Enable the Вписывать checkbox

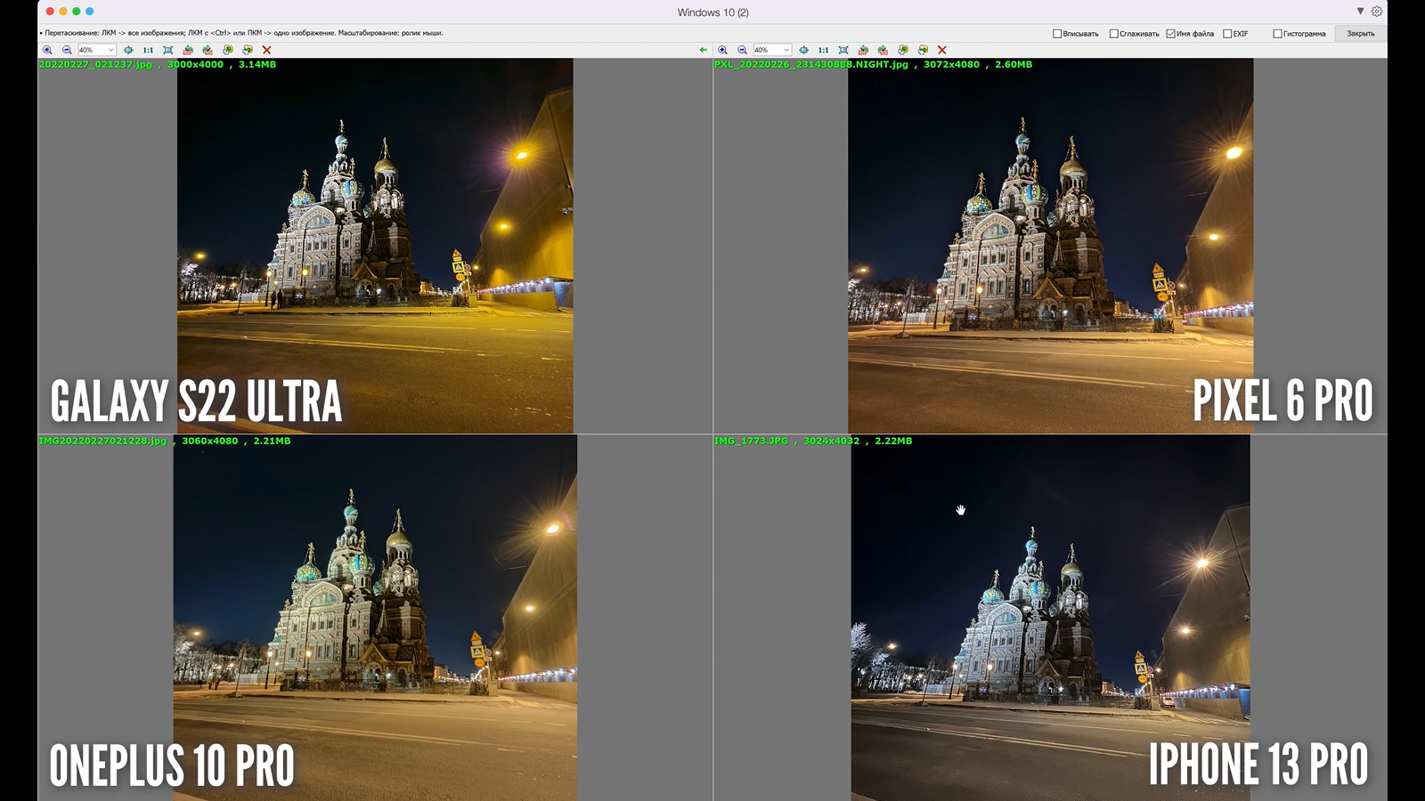[1057, 34]
